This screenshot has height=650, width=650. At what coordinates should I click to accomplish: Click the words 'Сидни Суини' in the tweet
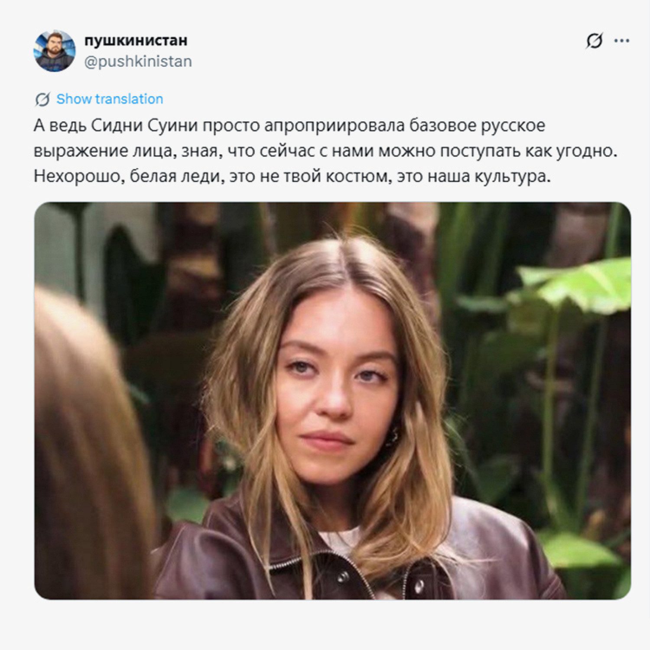point(145,126)
